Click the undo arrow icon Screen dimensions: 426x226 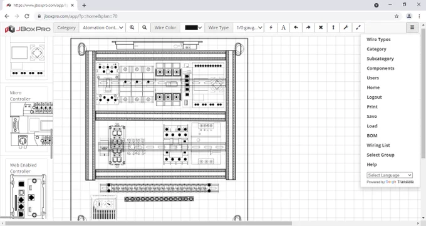(x=296, y=27)
